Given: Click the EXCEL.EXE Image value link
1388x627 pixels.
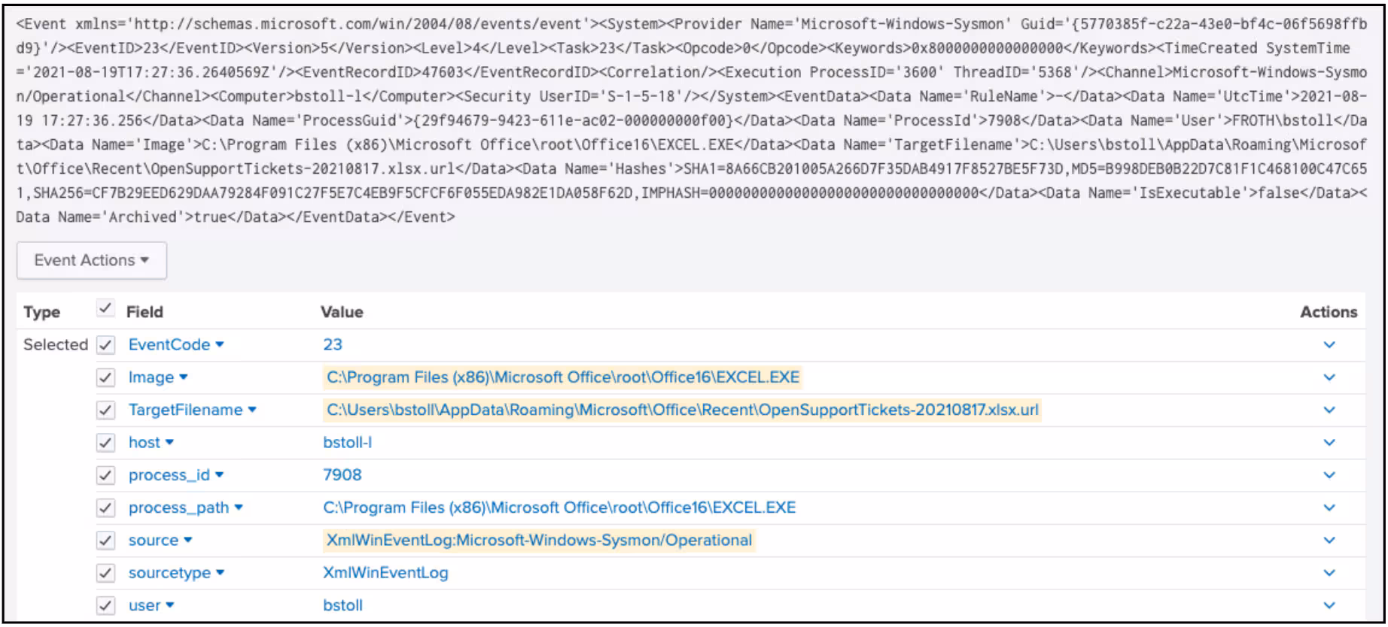Looking at the screenshot, I should point(562,377).
